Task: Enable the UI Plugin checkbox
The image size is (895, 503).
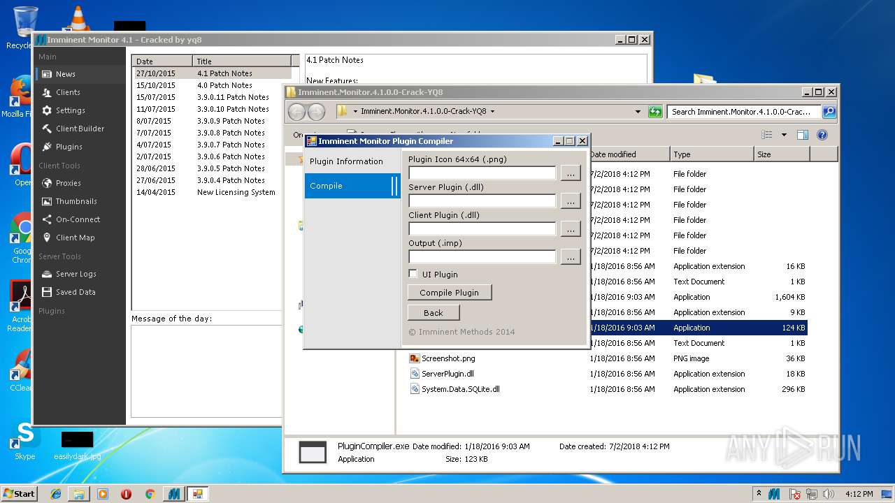Action: pos(413,274)
